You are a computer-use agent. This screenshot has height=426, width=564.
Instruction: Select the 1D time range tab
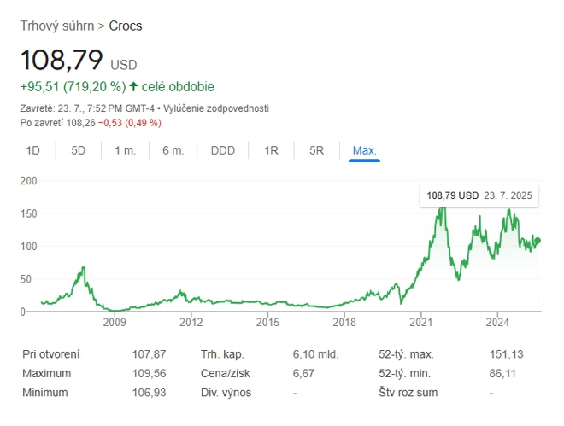[x=32, y=150]
